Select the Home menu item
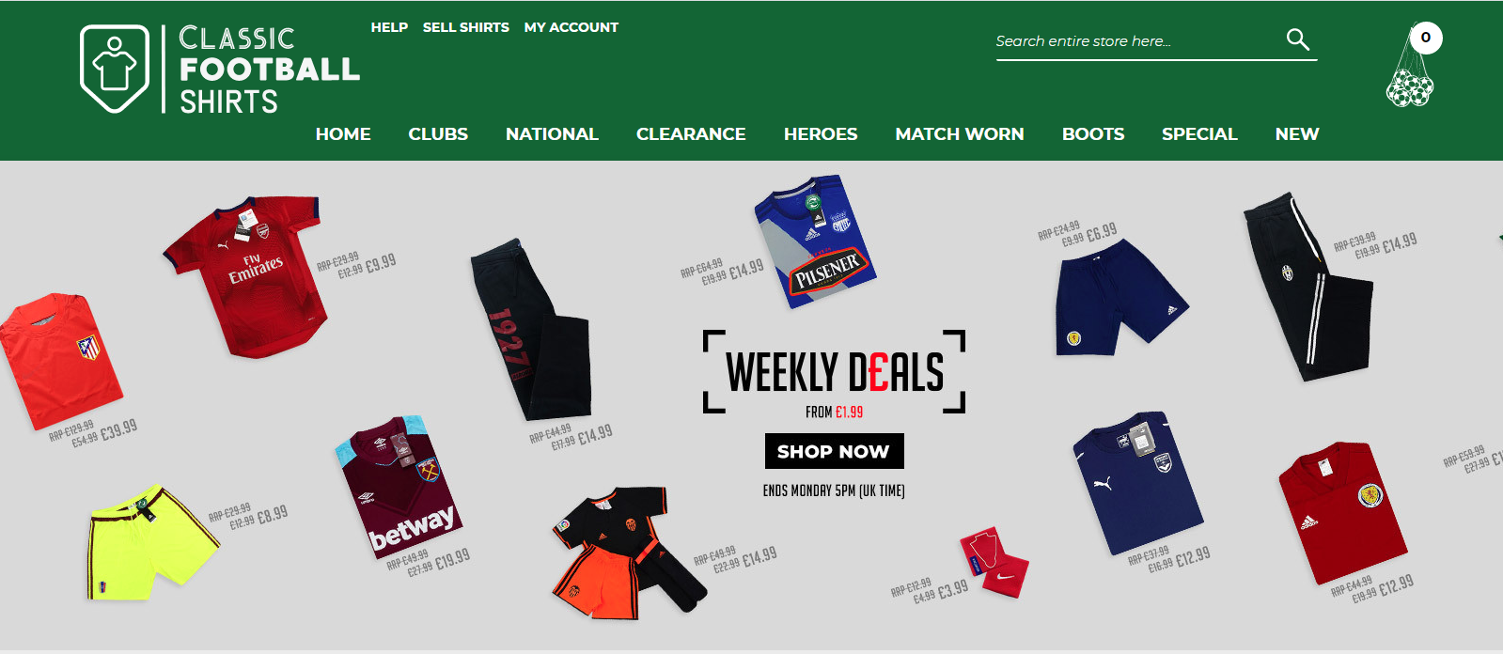The height and width of the screenshot is (654, 1503). tap(343, 134)
